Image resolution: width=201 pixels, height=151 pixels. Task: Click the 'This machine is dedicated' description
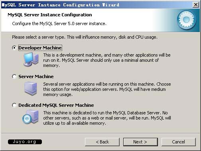pos(107,118)
